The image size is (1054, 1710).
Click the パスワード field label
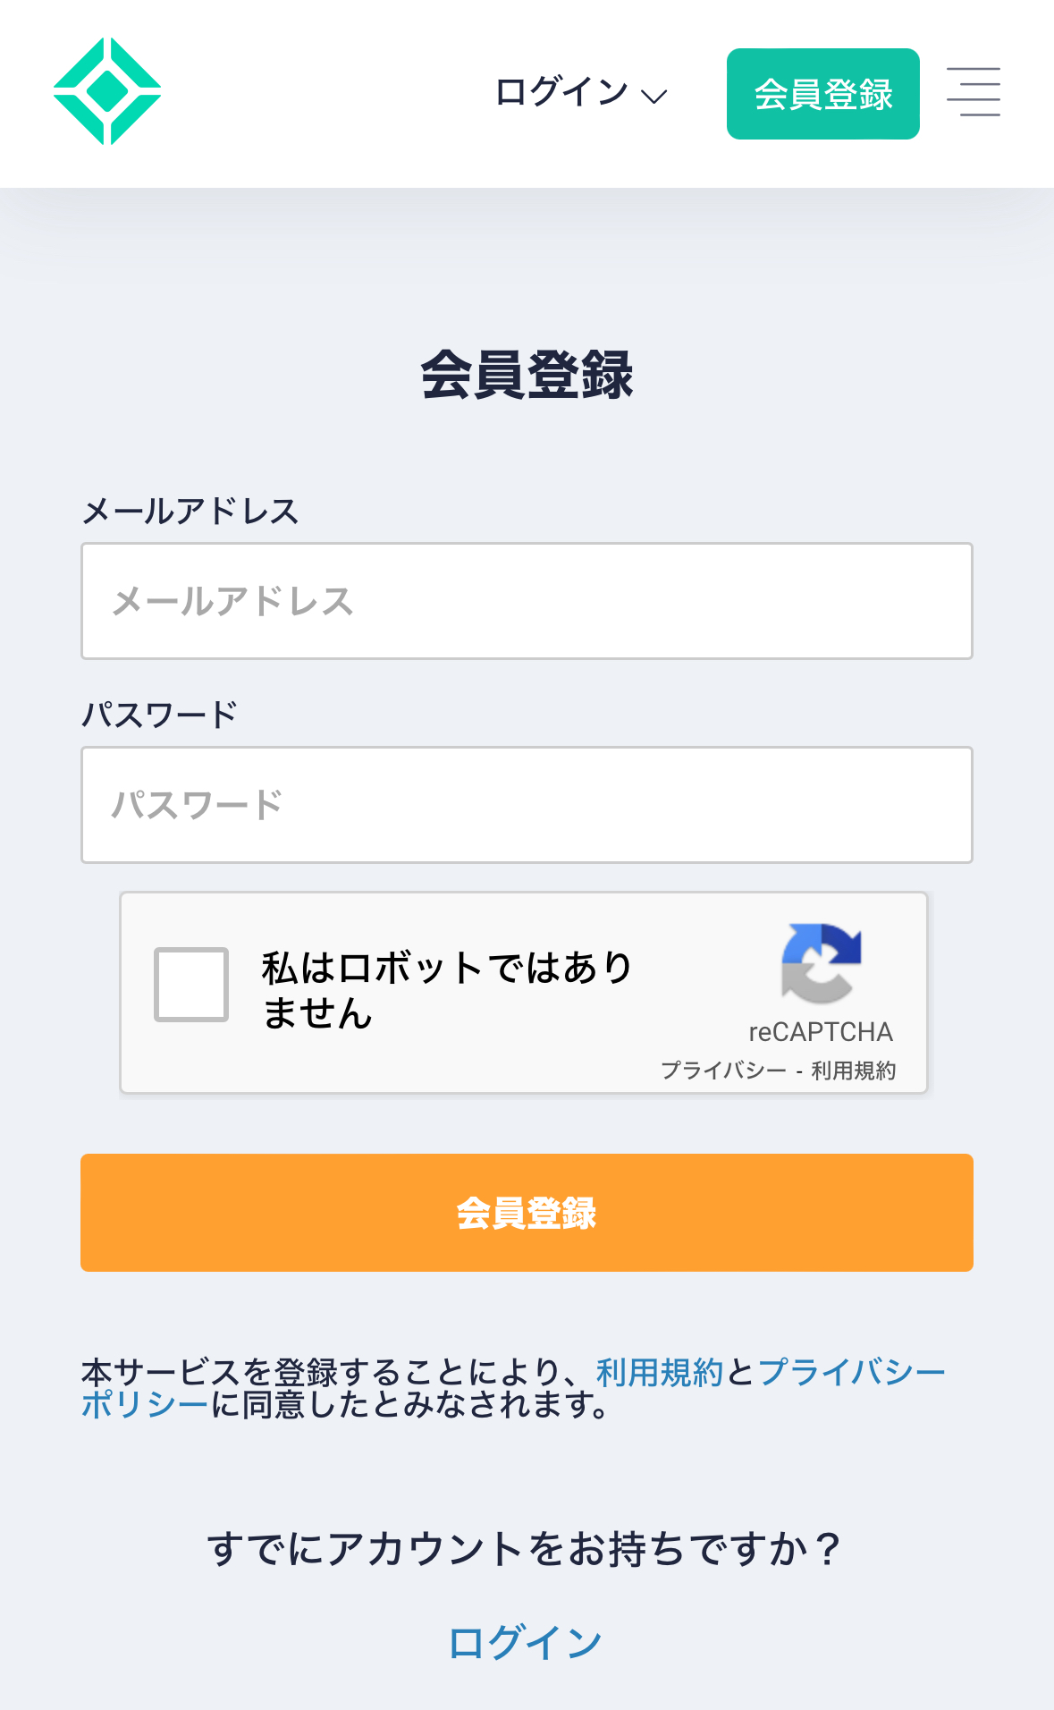pos(159,715)
